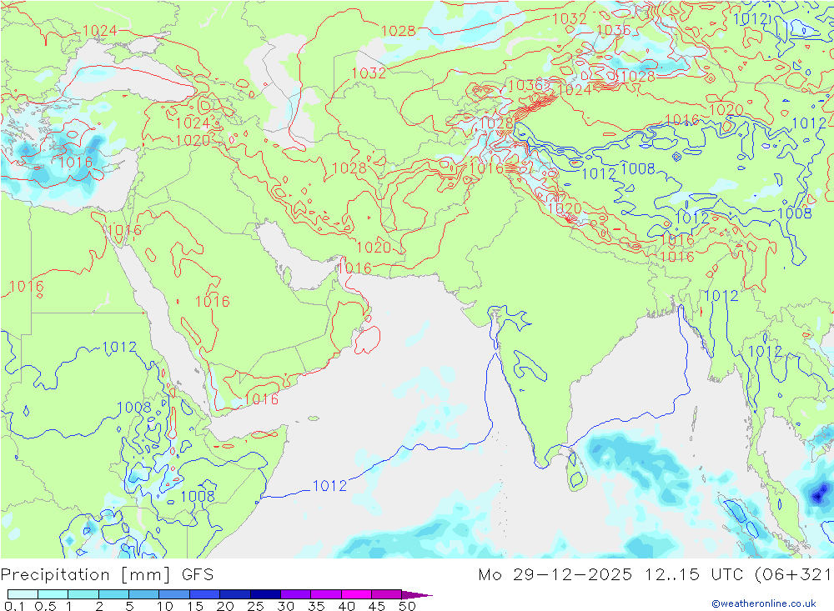834x611 pixels.
Task: Click the forecast date 'Mo 29-12-2025' text
Action: click(555, 575)
